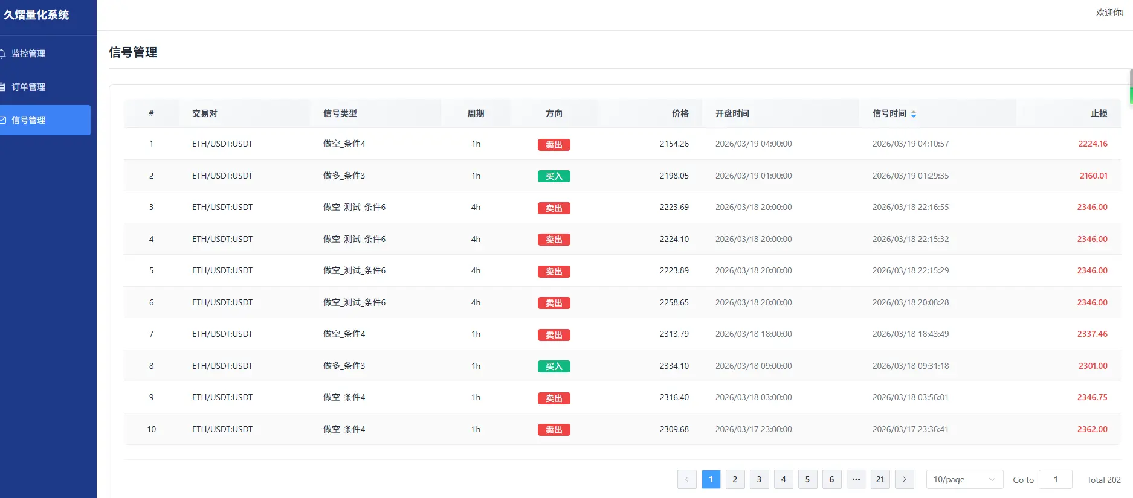Jump to last page 21

[x=880, y=479]
